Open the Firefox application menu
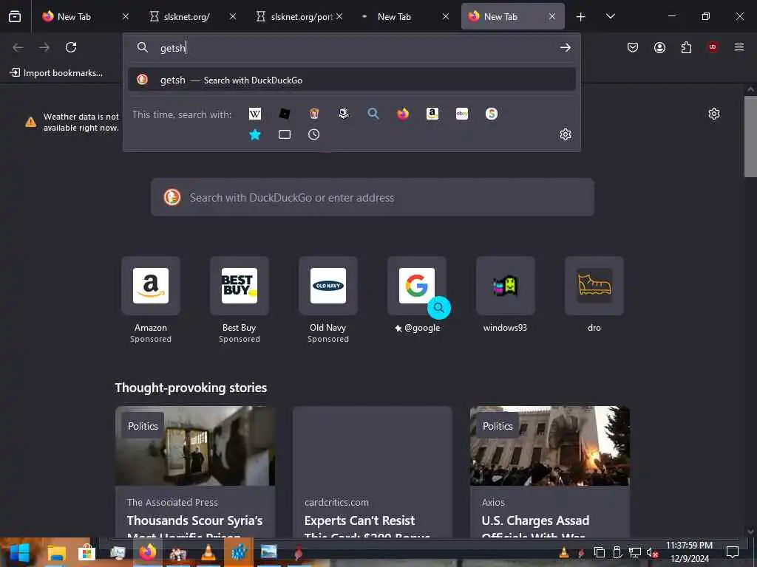 pos(739,47)
